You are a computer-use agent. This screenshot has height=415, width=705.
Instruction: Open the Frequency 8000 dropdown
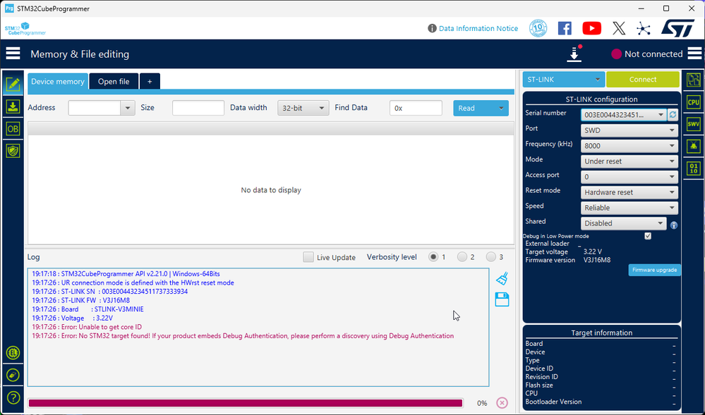click(629, 146)
